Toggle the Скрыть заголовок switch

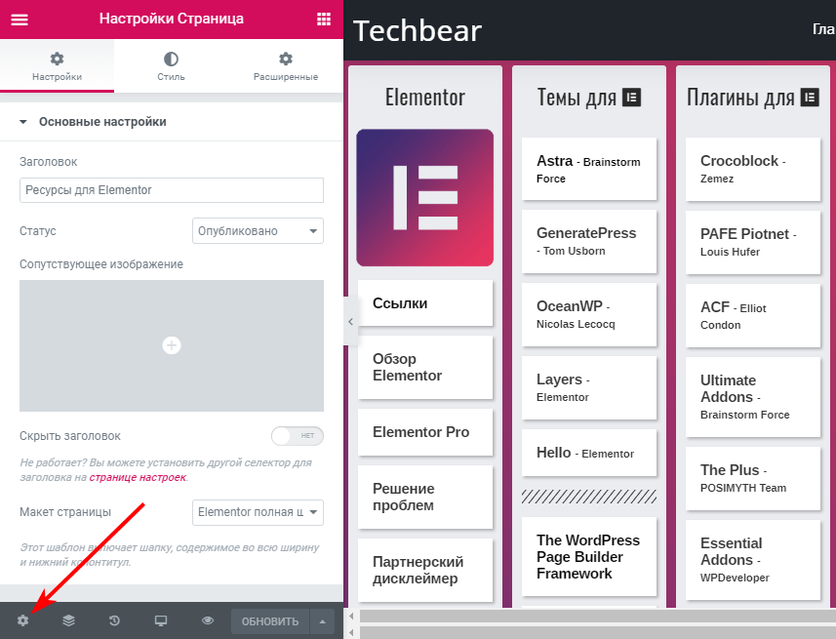(297, 436)
